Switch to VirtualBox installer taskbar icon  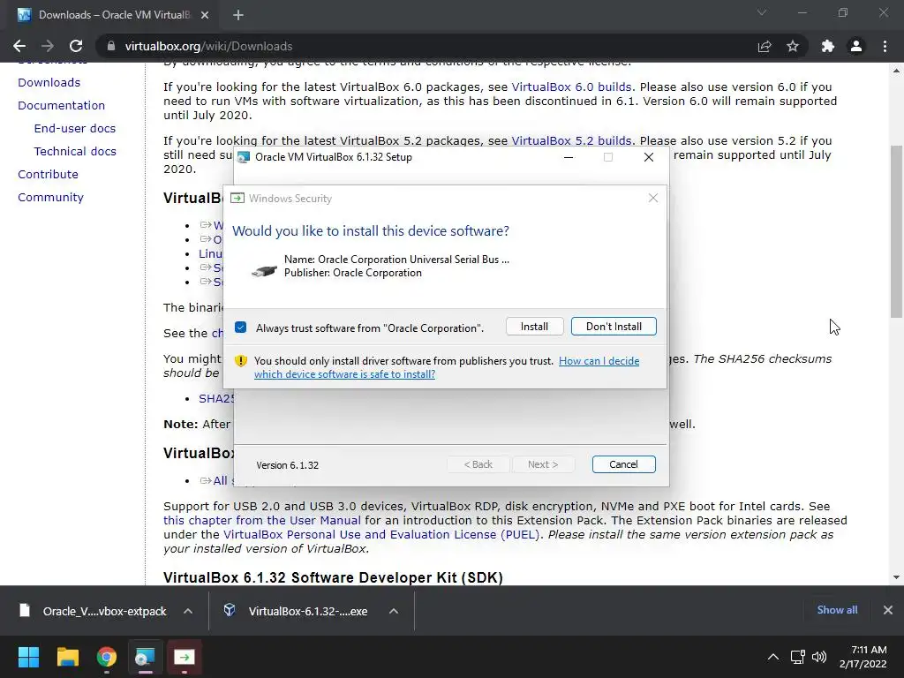tap(146, 657)
